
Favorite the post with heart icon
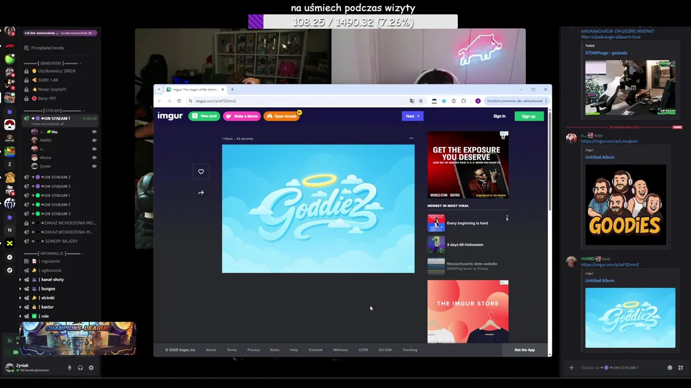pos(201,171)
